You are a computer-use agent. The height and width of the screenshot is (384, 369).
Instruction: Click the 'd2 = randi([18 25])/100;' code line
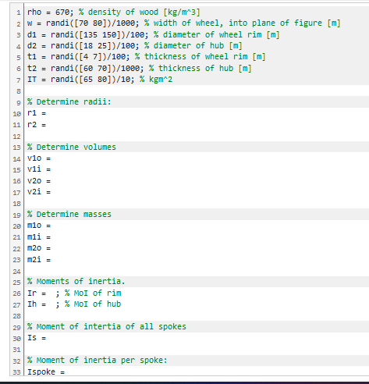[x=83, y=46]
